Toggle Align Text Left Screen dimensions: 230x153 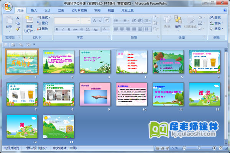(x=116, y=29)
